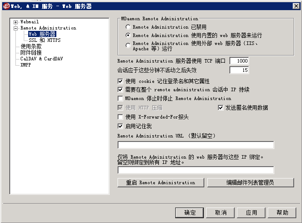This screenshot has width=302, height=223.
Task: Toggle the 启用记住我 checkbox
Action: 121,126
